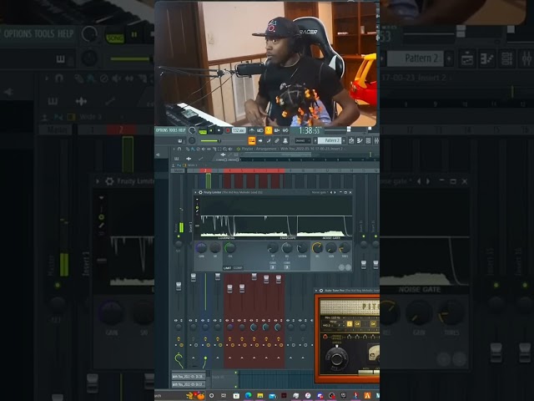Click the Fruity Limiter gear icon
Viewport: 534px width, 401px height.
[200, 192]
